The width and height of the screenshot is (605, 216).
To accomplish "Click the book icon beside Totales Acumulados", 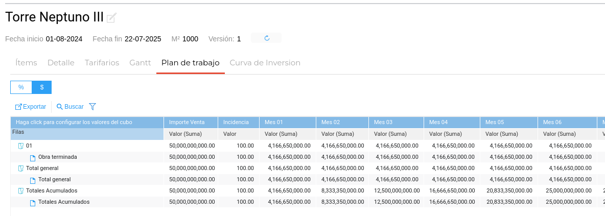I will point(21,191).
